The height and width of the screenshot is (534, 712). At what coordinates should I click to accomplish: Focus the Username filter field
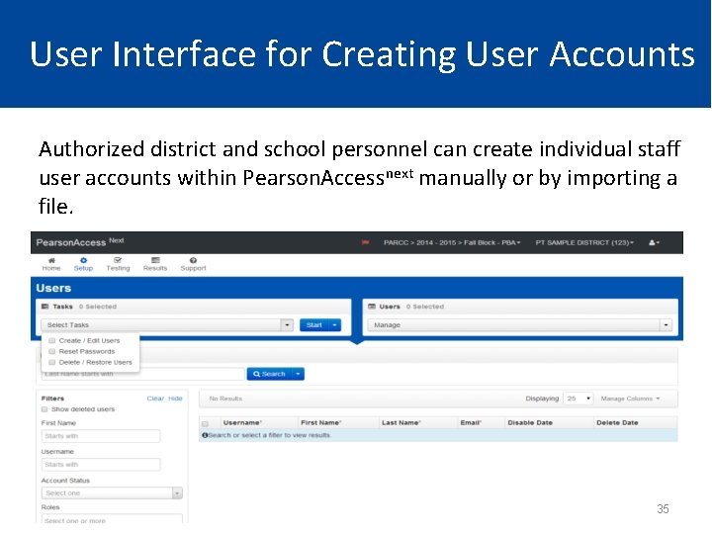(x=101, y=465)
